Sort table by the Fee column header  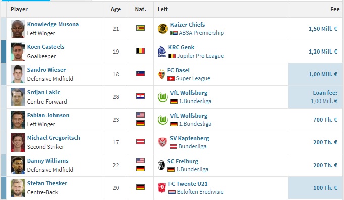[x=335, y=9]
